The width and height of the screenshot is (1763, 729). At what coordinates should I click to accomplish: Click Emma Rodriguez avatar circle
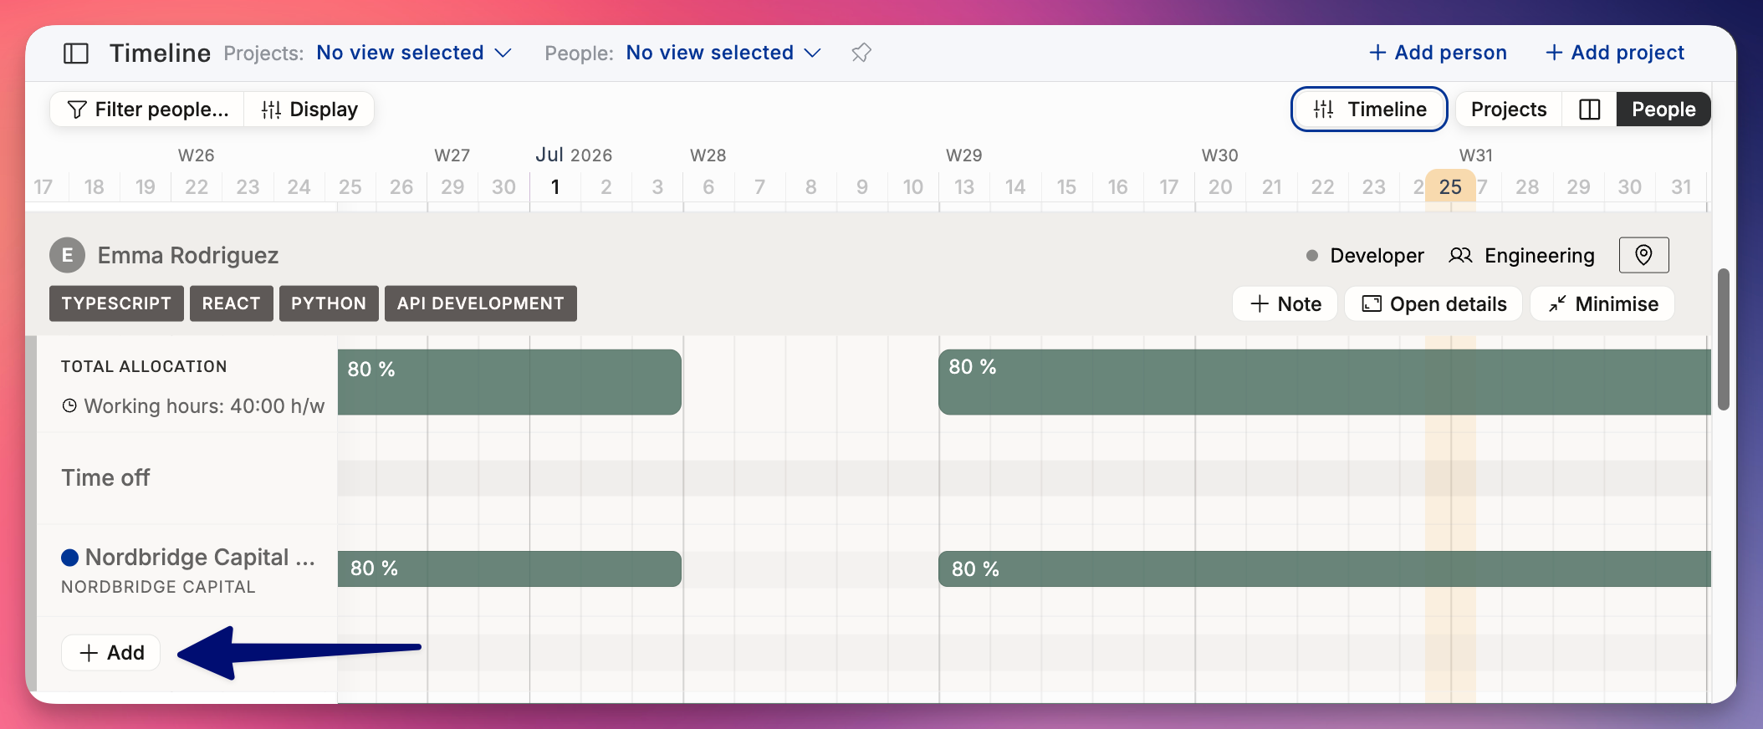click(67, 255)
